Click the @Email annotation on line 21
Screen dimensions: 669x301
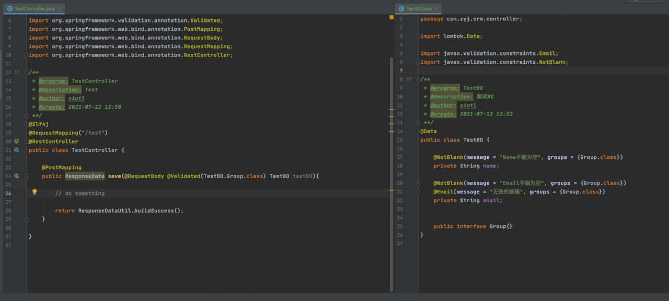(x=443, y=192)
